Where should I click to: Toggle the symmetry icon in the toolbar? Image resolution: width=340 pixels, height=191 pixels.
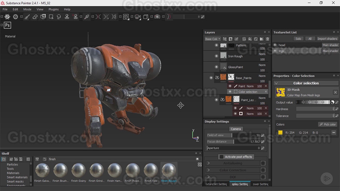click(x=98, y=17)
